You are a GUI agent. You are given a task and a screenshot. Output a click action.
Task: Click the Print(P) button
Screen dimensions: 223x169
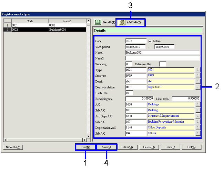tap(170, 147)
